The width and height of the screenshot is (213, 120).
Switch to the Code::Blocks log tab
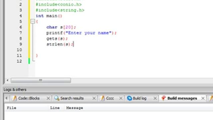[x=29, y=98]
